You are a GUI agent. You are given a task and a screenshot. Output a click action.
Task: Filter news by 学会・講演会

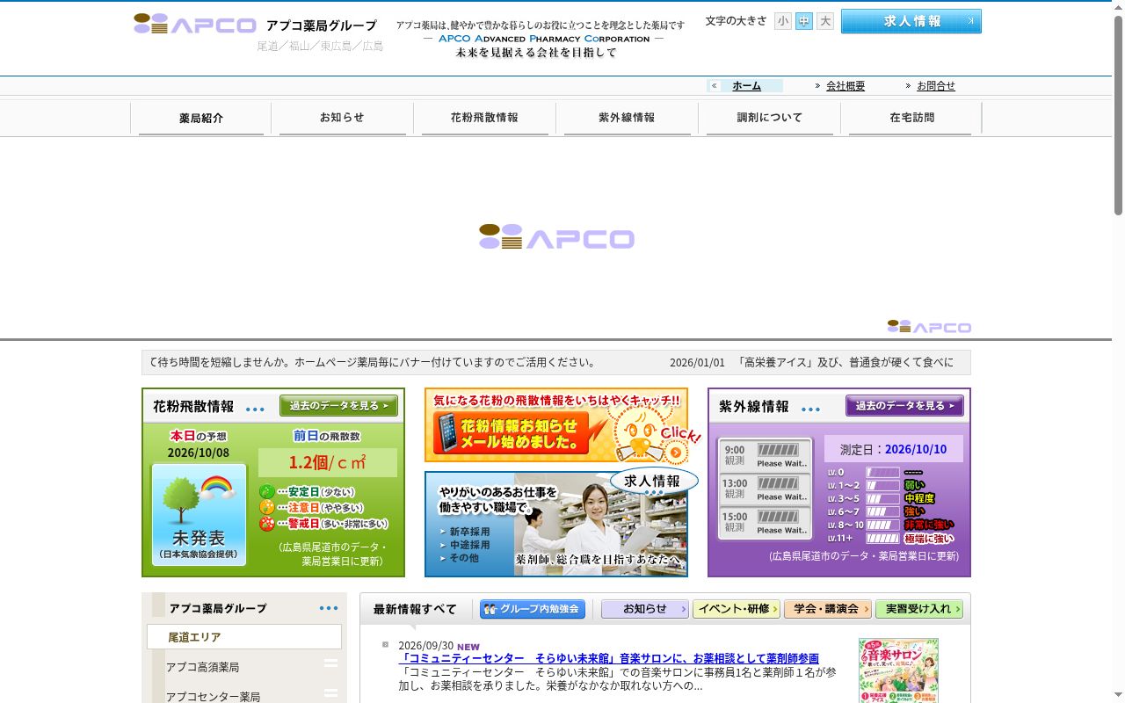tap(828, 609)
